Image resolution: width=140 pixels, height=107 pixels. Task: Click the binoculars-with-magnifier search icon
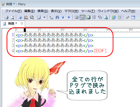[26, 17]
